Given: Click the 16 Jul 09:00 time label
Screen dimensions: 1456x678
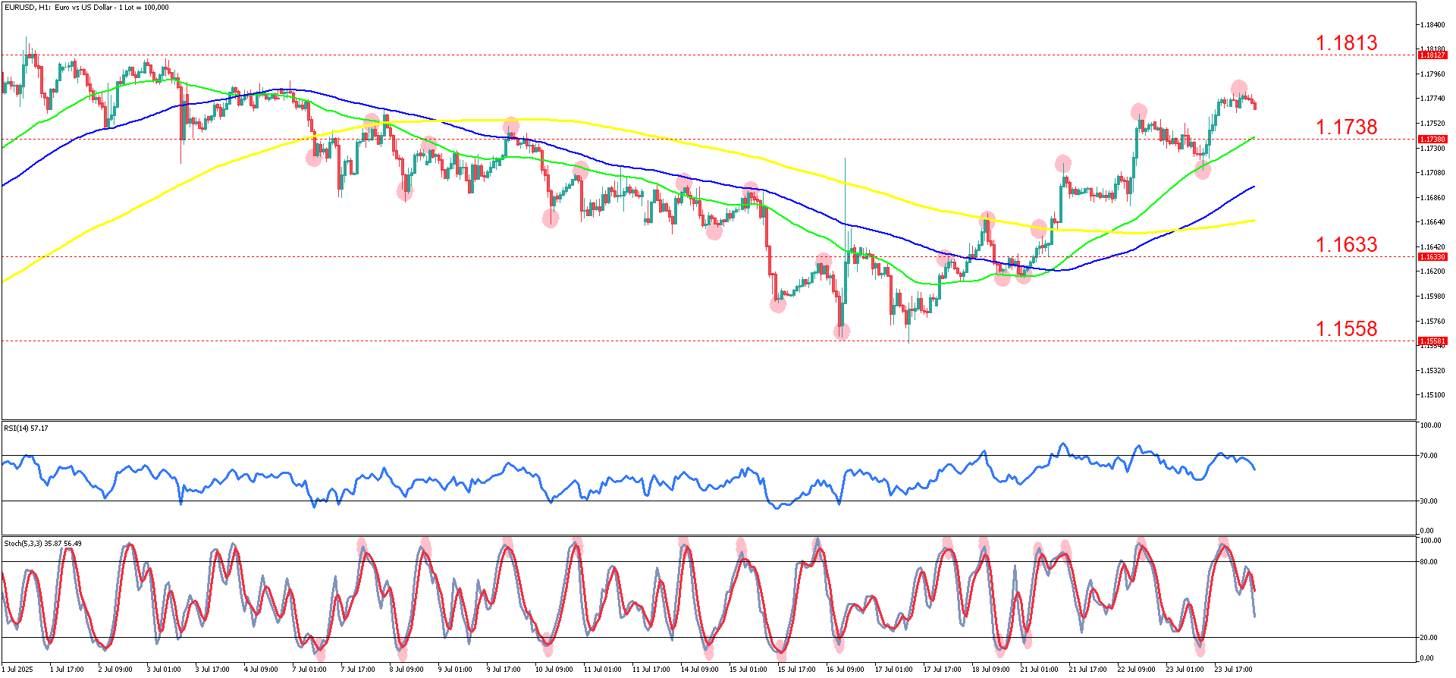Looking at the screenshot, I should click(846, 670).
